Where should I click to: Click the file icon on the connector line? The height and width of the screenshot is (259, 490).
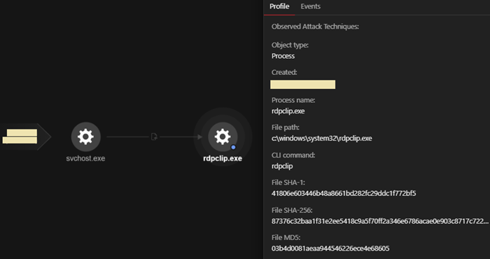[154, 136]
